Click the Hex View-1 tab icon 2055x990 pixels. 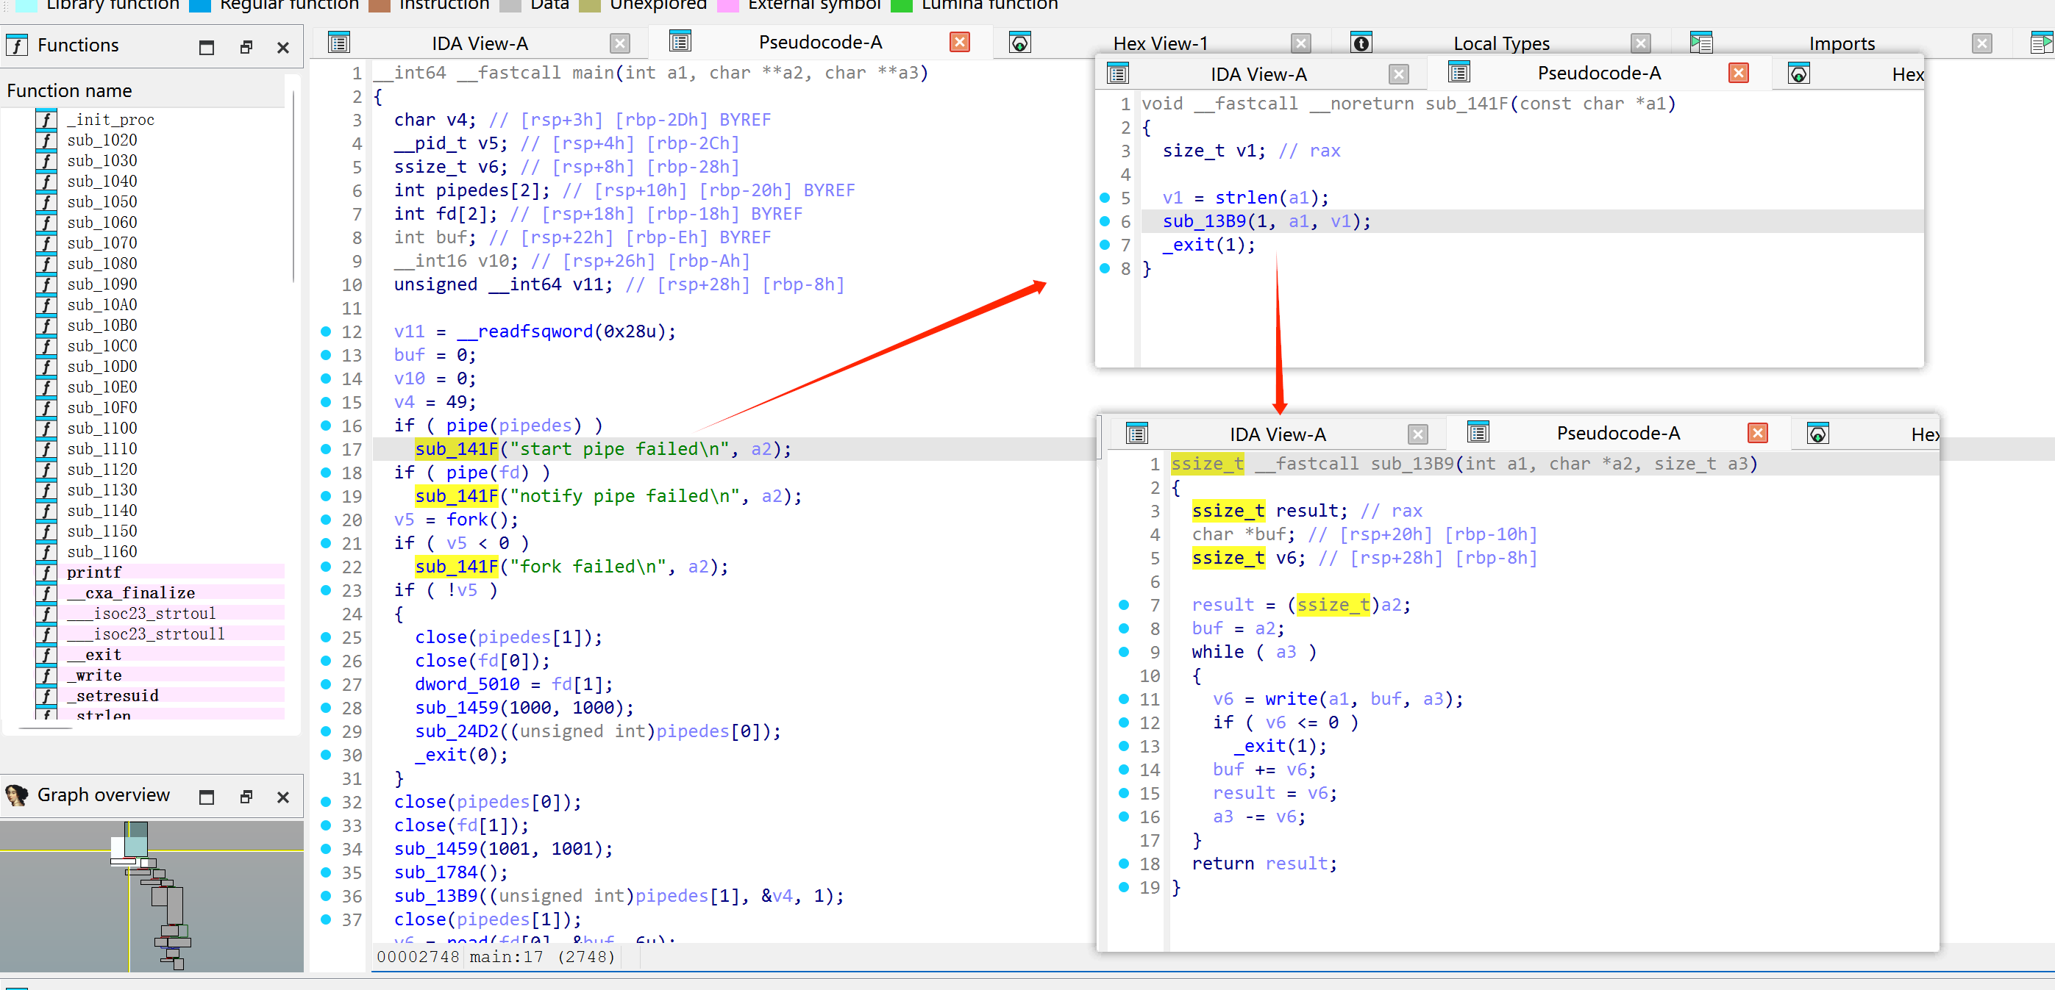[1019, 43]
